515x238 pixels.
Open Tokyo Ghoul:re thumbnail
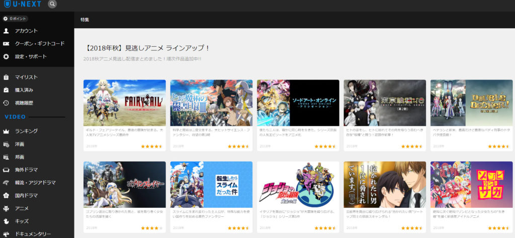385,103
